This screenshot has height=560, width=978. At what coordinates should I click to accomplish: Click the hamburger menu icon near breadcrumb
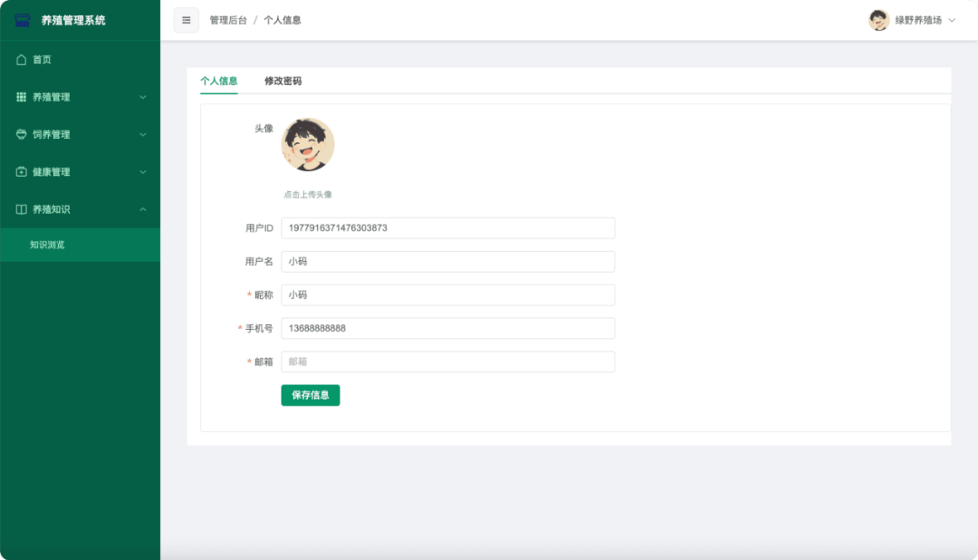coord(186,19)
